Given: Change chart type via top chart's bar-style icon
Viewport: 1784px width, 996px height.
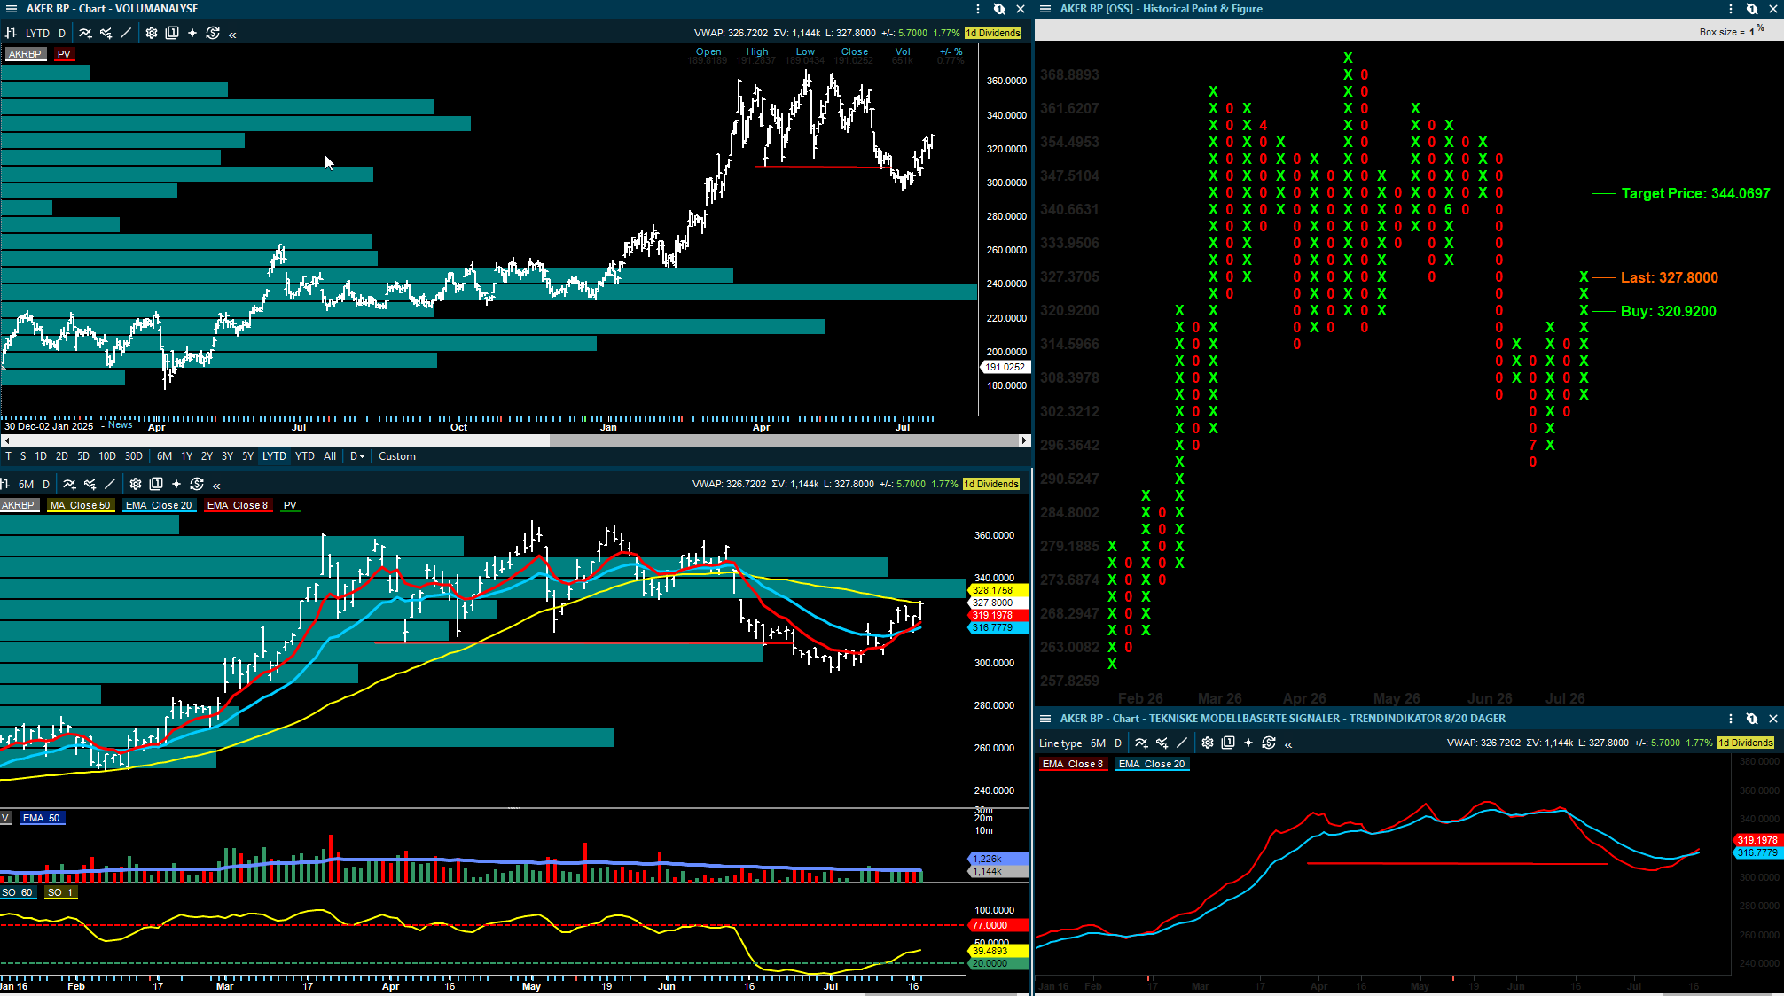Looking at the screenshot, I should click(12, 33).
